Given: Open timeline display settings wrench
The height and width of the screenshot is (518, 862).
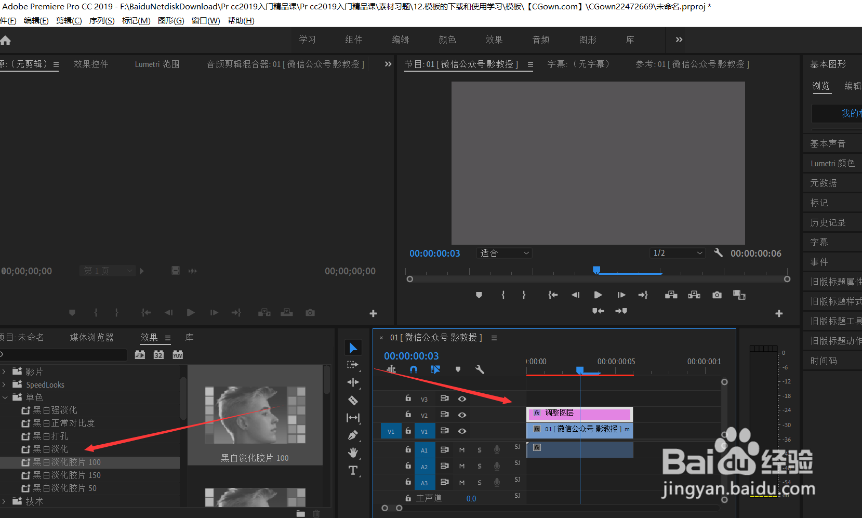Looking at the screenshot, I should pyautogui.click(x=480, y=369).
